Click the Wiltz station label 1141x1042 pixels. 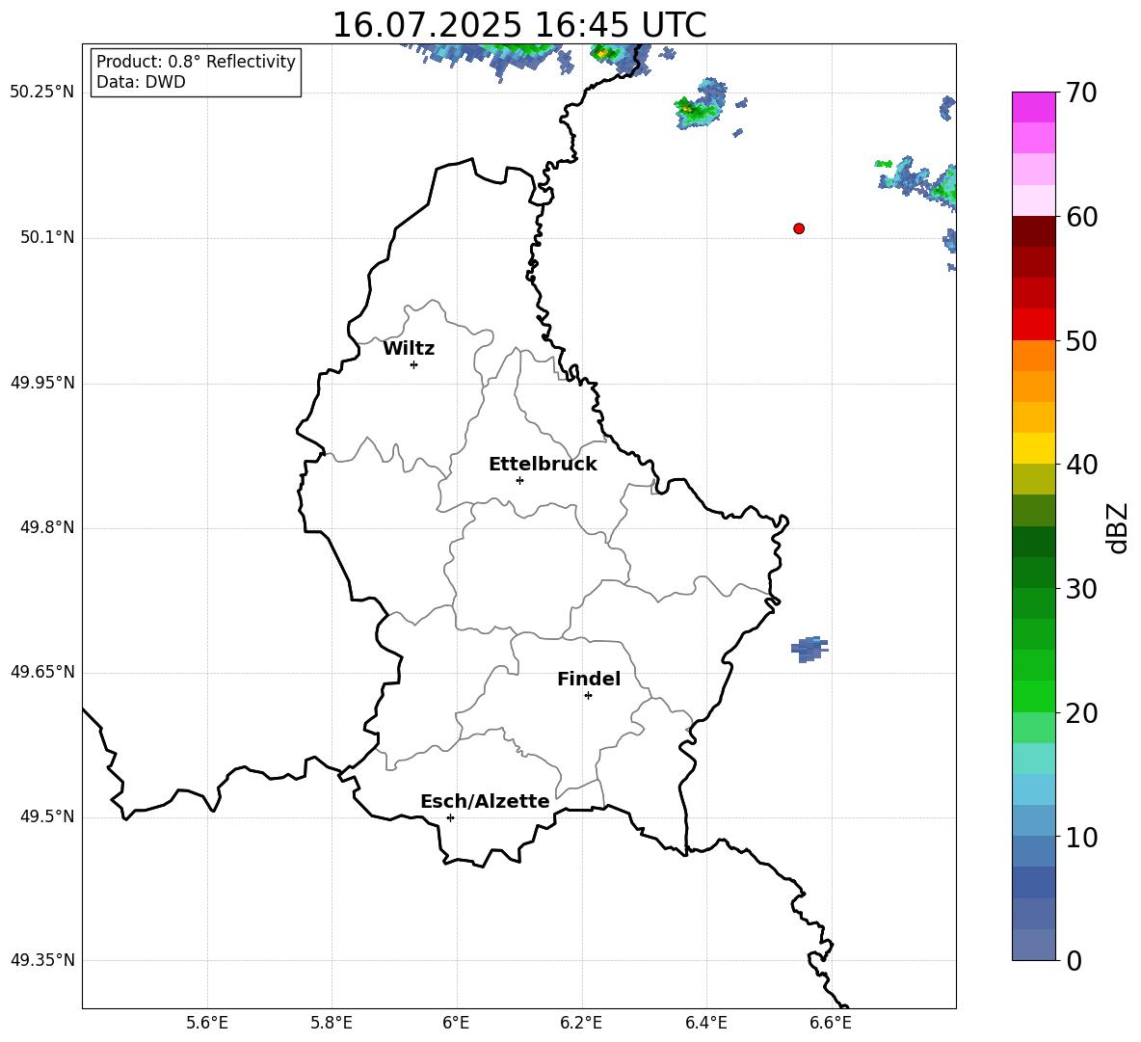[x=409, y=349]
